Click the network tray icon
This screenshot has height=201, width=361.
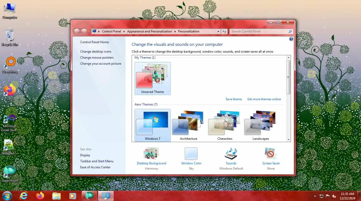click(321, 196)
